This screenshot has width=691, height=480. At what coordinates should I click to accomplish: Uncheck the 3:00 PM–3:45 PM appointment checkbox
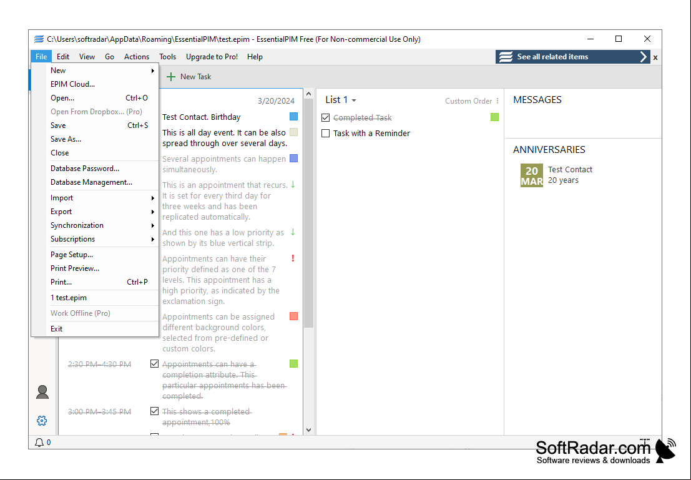[x=154, y=411]
